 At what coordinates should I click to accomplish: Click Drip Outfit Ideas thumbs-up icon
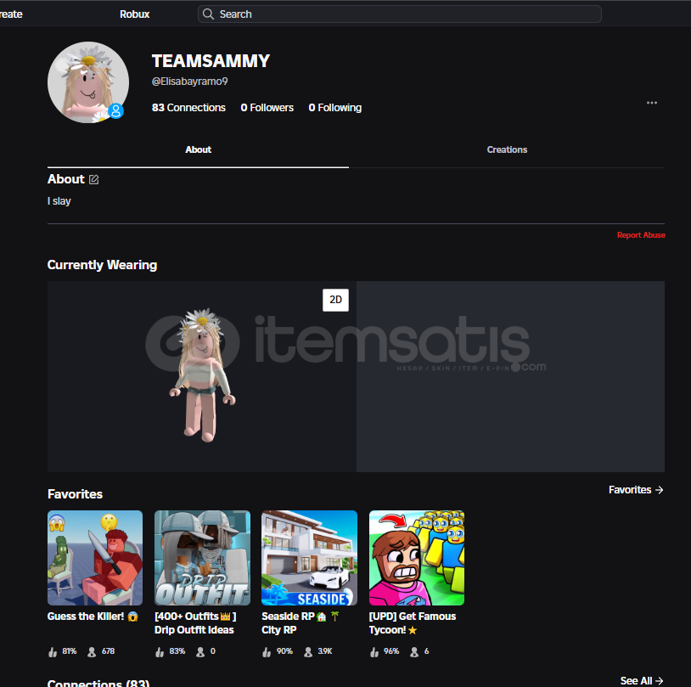160,651
